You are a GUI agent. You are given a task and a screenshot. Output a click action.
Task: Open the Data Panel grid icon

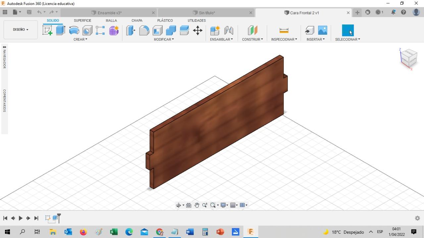tap(5, 12)
